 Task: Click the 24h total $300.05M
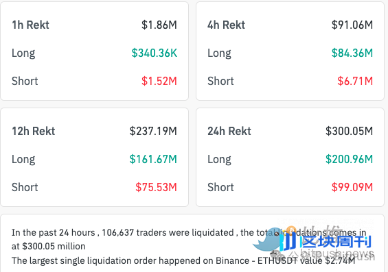coord(349,131)
